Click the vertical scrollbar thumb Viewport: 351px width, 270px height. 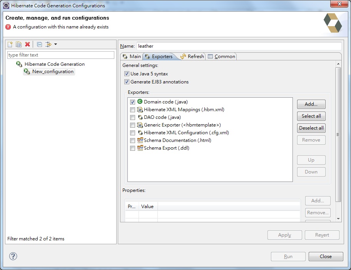(338, 135)
